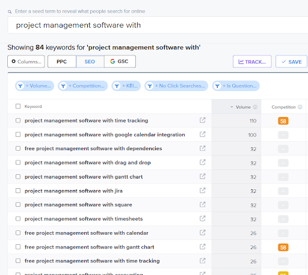Add a Volume filter
The height and width of the screenshot is (275, 308).
[x=34, y=86]
